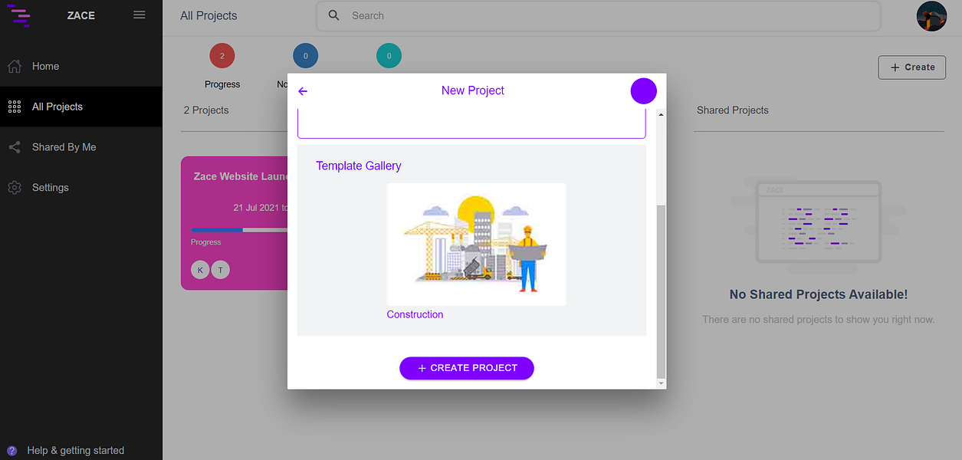Screen dimensions: 962x460
Task: Click the Create Project button
Action: tap(466, 368)
